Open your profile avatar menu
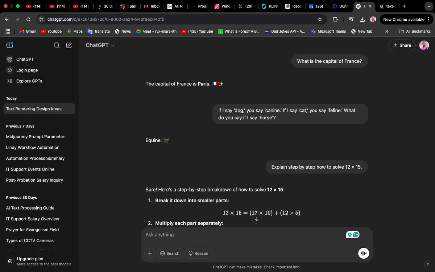435x272 pixels. tap(424, 45)
